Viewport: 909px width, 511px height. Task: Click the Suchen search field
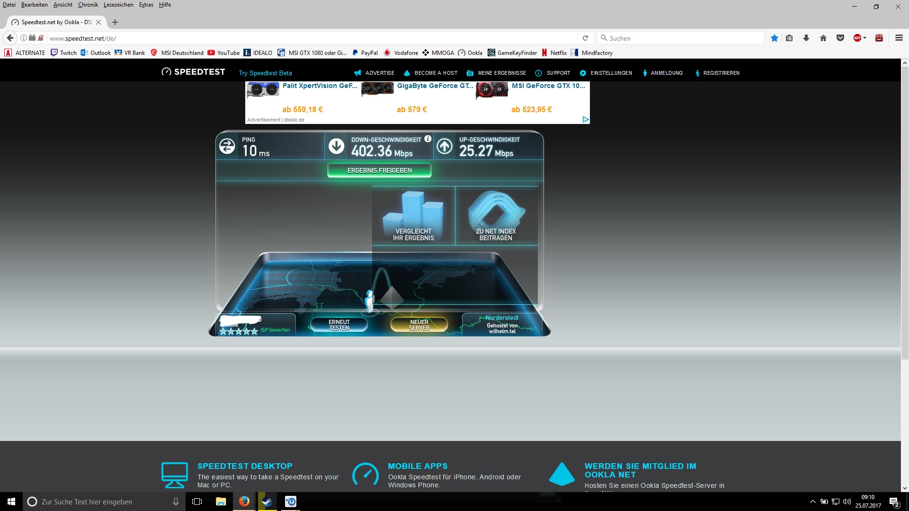click(682, 38)
